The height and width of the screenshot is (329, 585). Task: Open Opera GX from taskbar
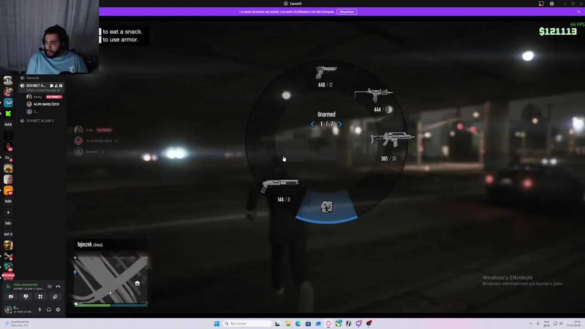[x=328, y=324]
